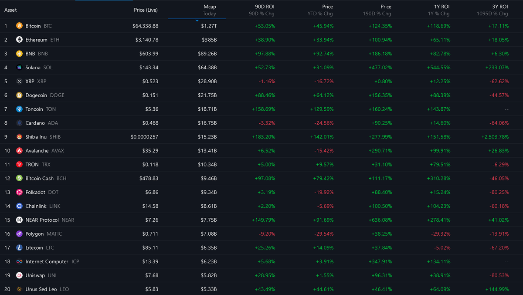
Task: Click the Uniswap logo icon
Action: pos(19,275)
